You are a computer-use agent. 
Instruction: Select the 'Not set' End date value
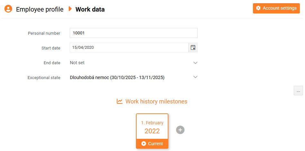pos(77,63)
